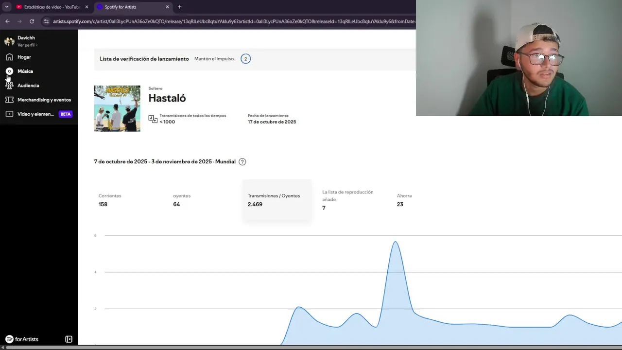Click the Hastaló album cover thumbnail
Viewport: 622px width, 350px height.
117,108
